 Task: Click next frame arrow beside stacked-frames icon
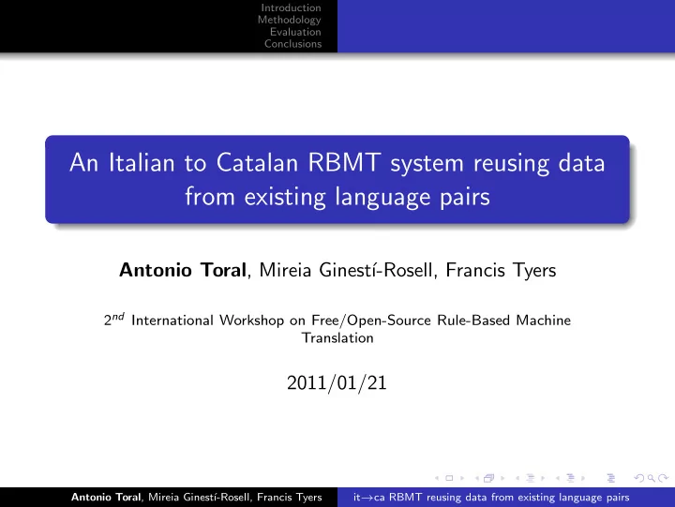[502, 478]
